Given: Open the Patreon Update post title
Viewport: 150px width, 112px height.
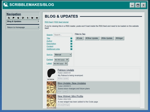Looking at the screenshot, I should (66, 70).
